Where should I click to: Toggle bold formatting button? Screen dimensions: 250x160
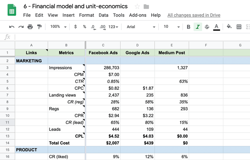click(188, 27)
